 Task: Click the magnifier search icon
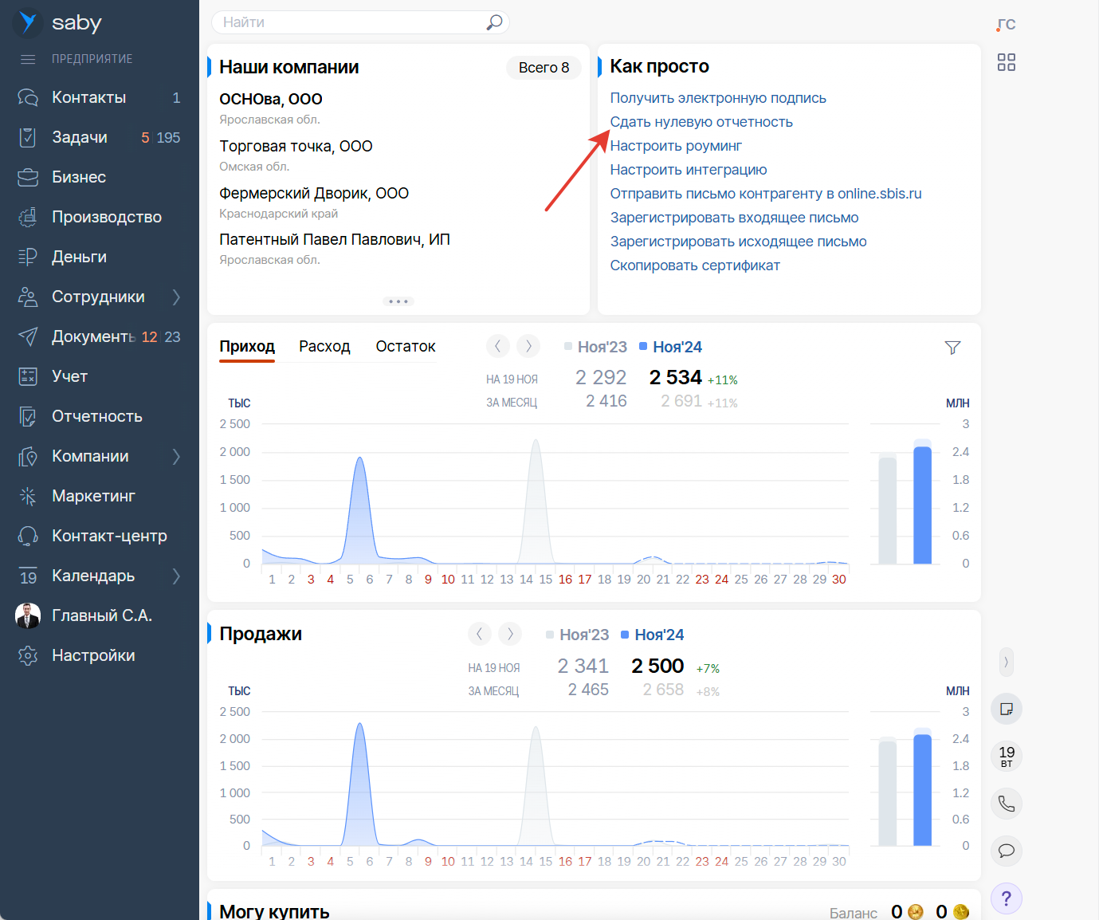(x=494, y=22)
